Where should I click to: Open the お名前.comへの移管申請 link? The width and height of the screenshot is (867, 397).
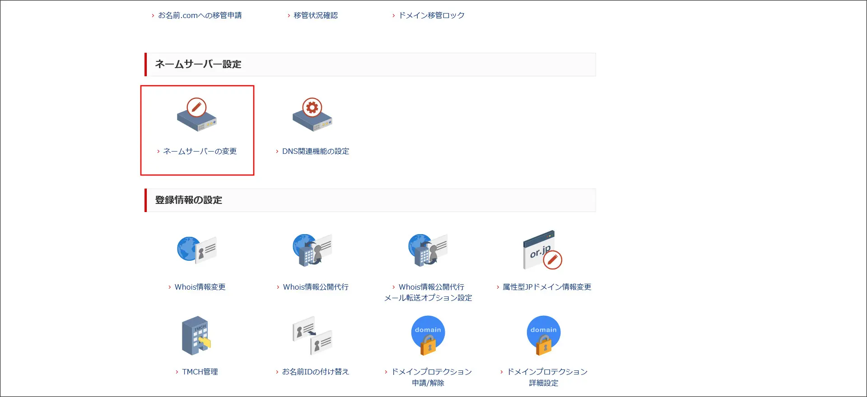[x=200, y=15]
